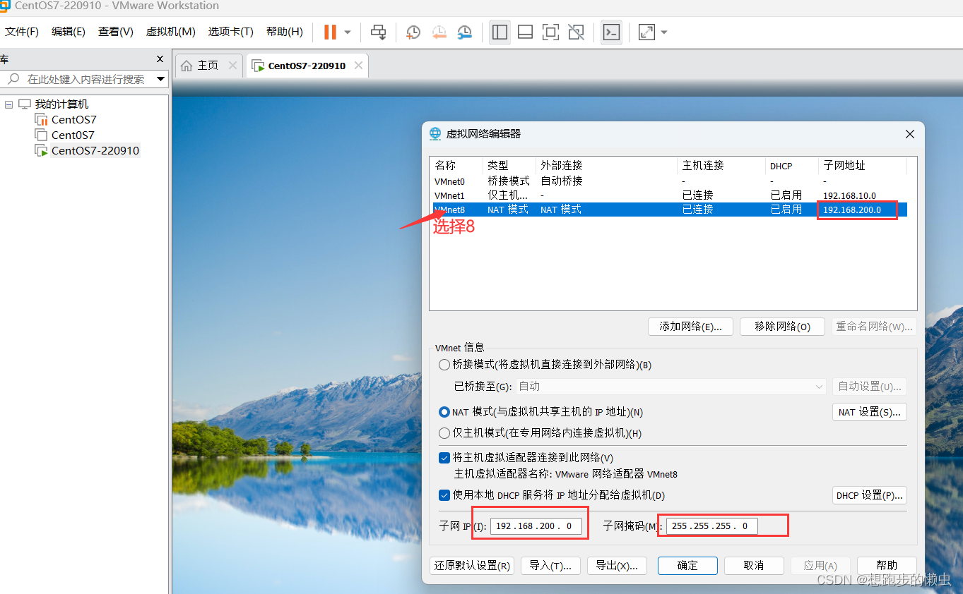Select the VMnet0 row in network list
The image size is (963, 594).
(x=669, y=181)
